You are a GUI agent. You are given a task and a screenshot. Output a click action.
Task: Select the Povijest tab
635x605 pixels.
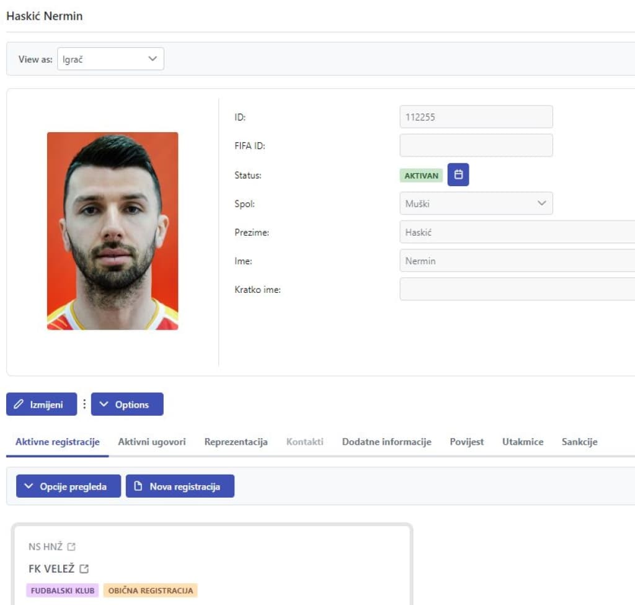pos(466,442)
